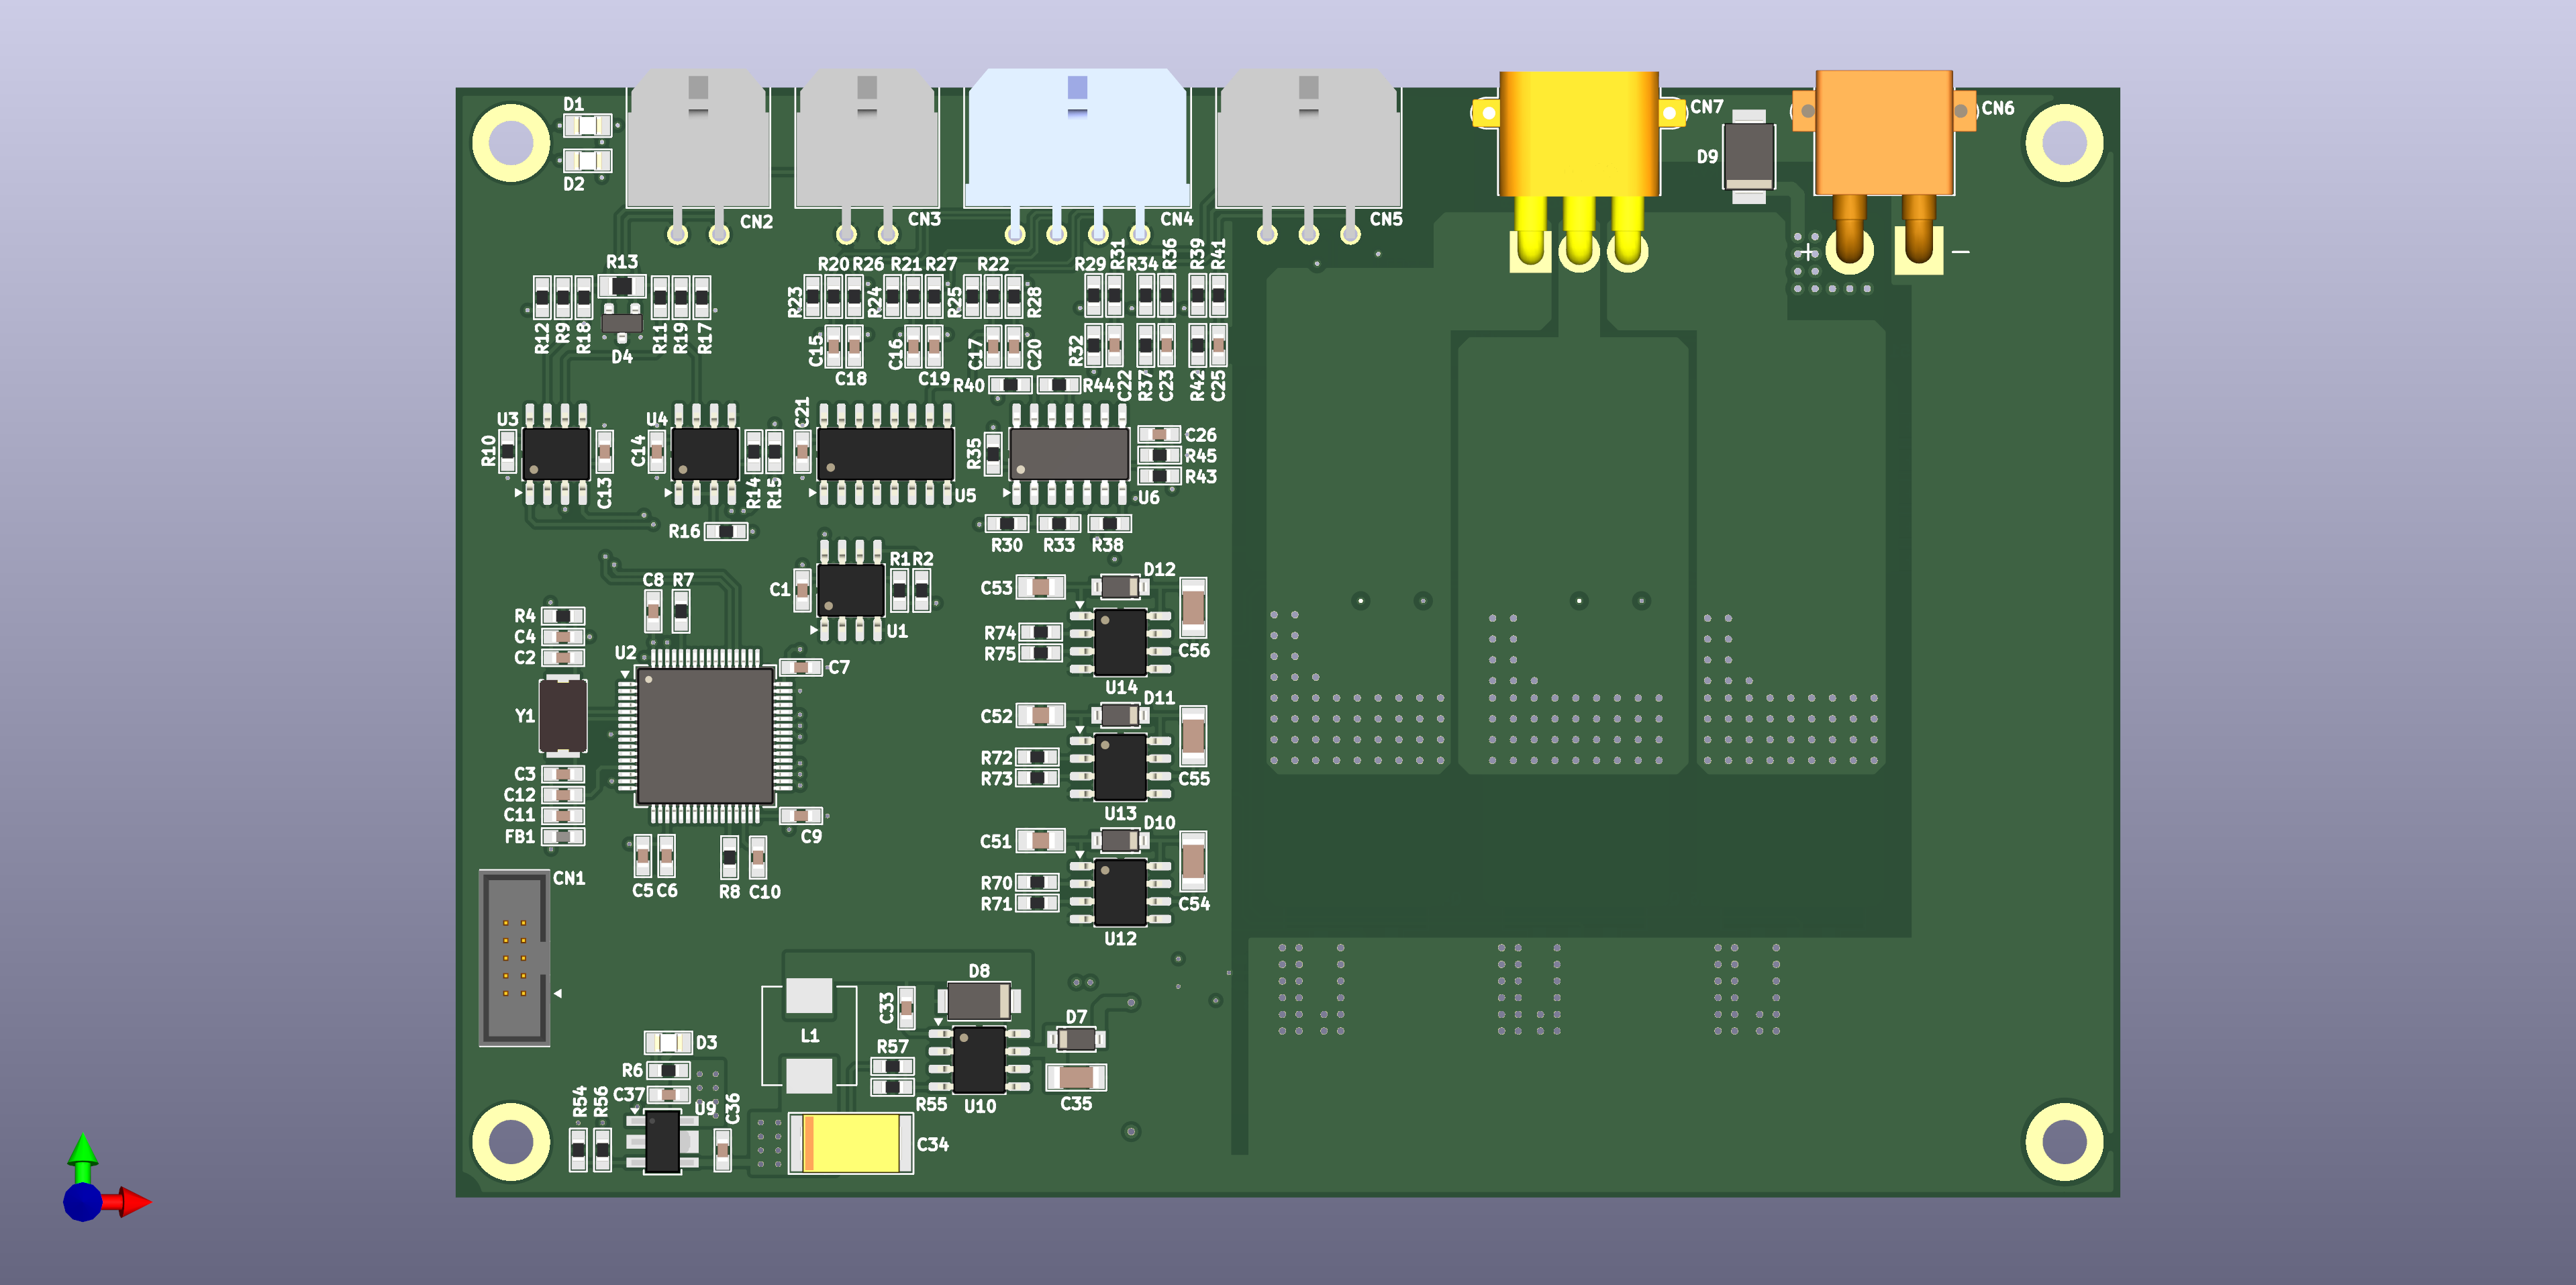Select the large U2 microcontroller chip

click(x=705, y=735)
